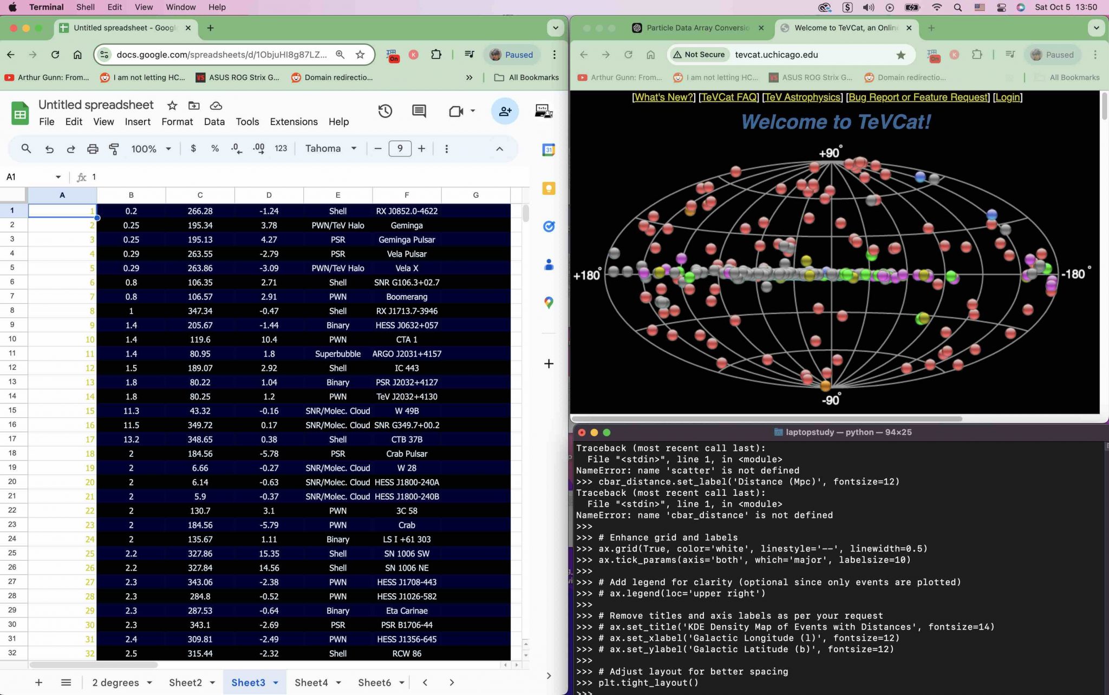Image resolution: width=1109 pixels, height=695 pixels.
Task: Collapse the Sheets toolbar with up chevron
Action: coord(499,149)
